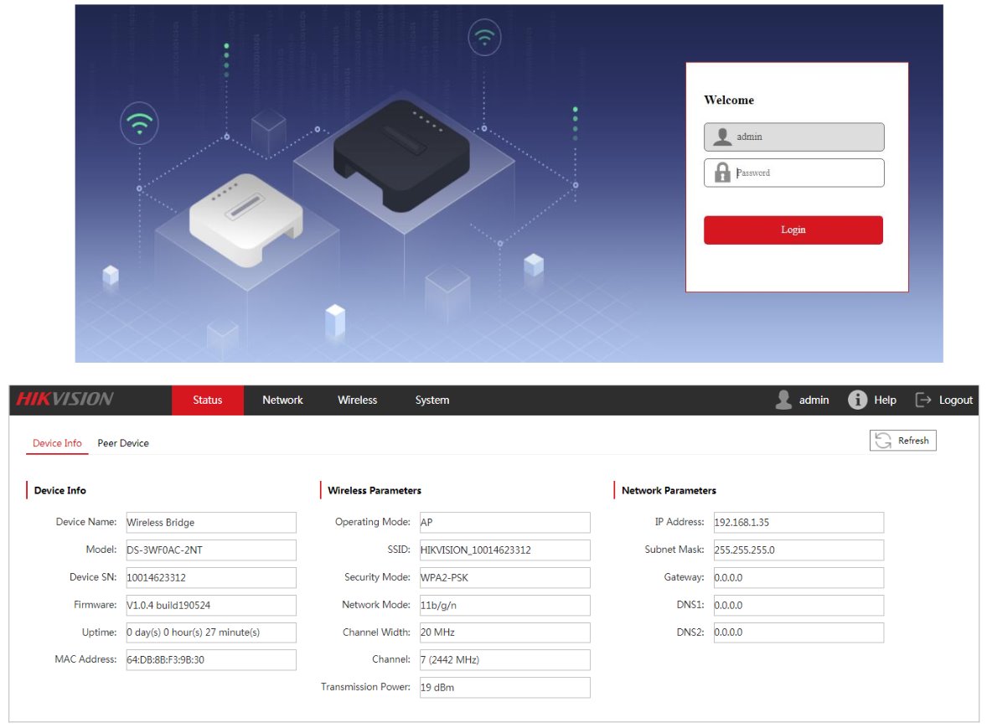The width and height of the screenshot is (987, 728).
Task: Select the Device Info tab
Action: click(57, 443)
